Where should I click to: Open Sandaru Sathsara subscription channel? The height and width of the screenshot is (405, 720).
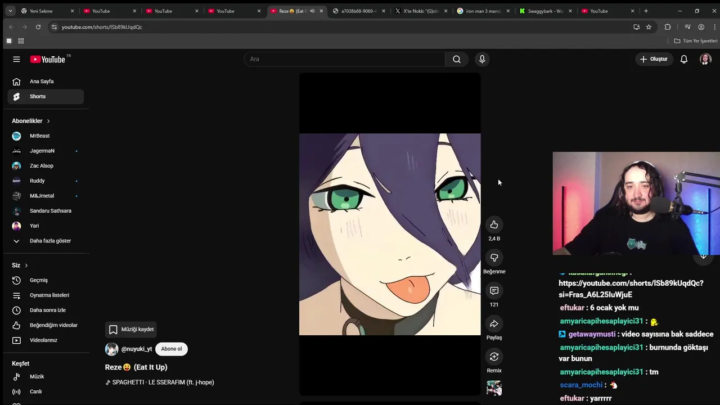pyautogui.click(x=46, y=211)
